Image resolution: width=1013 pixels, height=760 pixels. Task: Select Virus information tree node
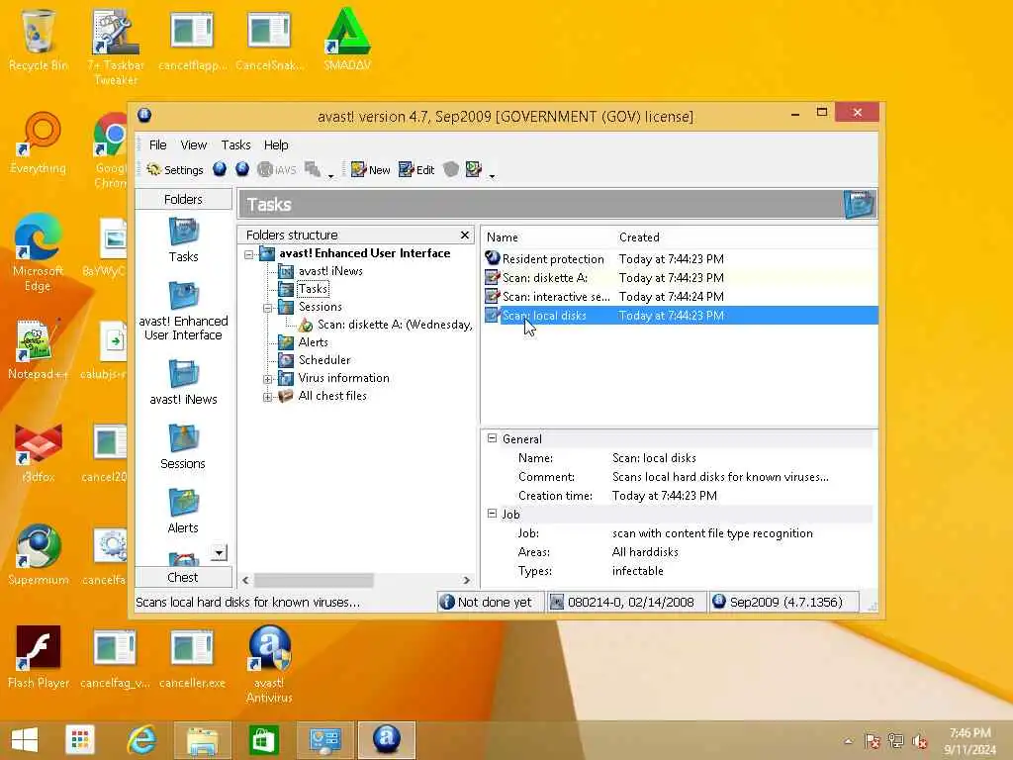[x=343, y=377]
